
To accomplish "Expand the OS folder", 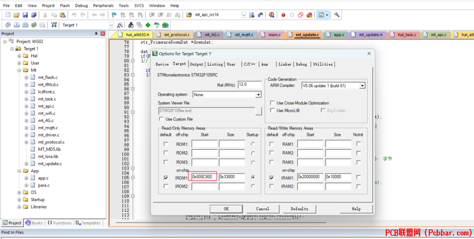I will tap(19, 193).
